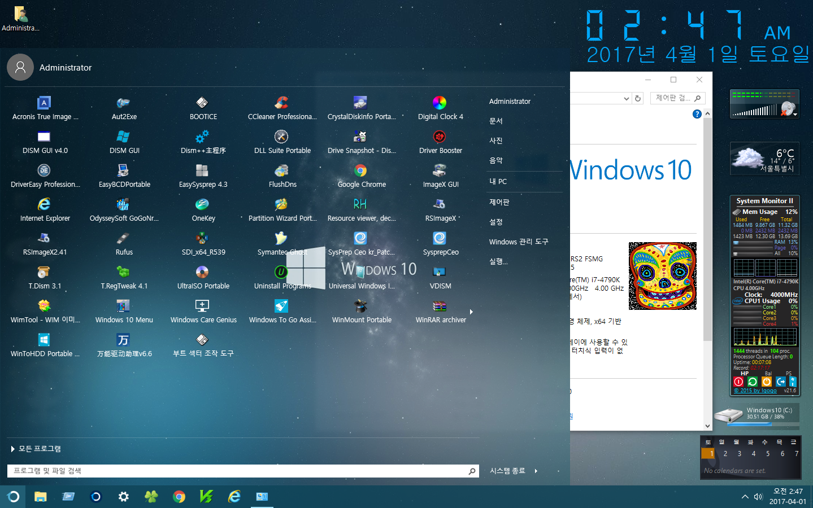Launch Digital Clock 4

[x=440, y=103]
